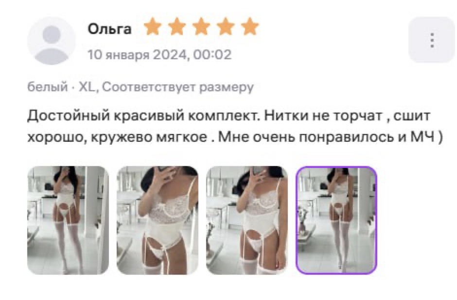Select the fourth rating star

(x=226, y=27)
